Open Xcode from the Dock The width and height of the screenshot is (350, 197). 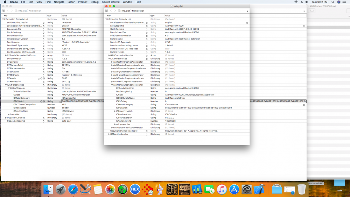point(259,189)
